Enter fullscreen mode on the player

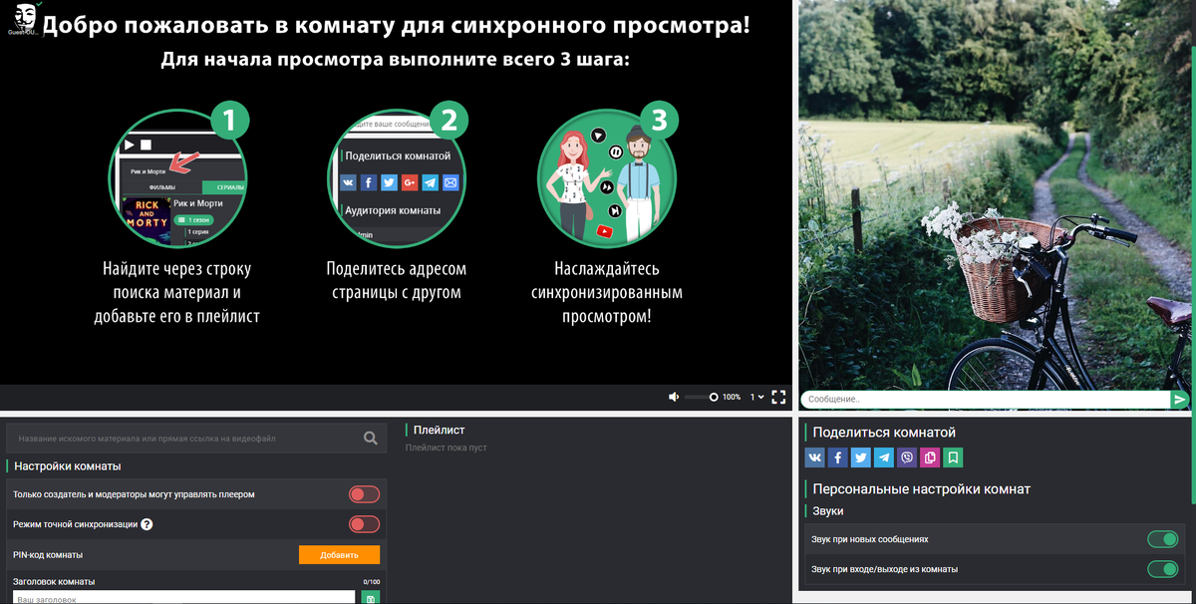(x=779, y=397)
